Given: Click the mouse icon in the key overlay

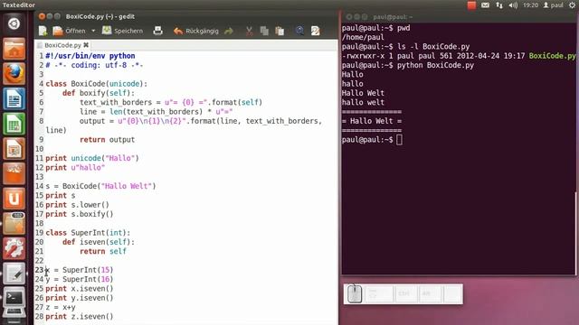Looking at the screenshot, I should pyautogui.click(x=355, y=294).
